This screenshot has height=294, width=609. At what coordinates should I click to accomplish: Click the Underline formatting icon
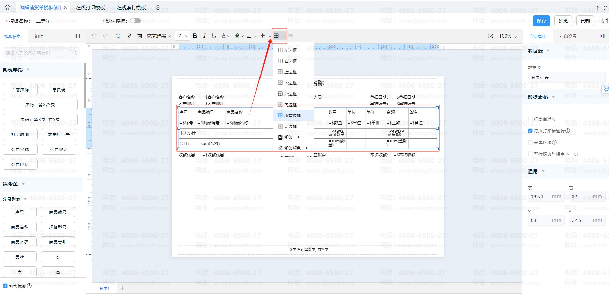[x=214, y=36]
